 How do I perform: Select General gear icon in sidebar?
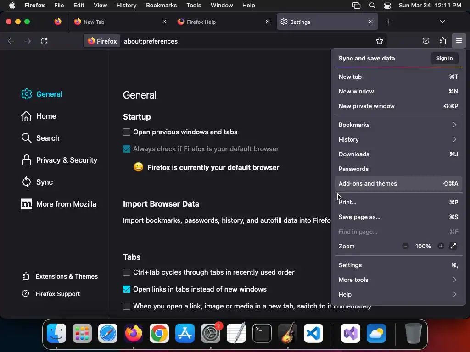point(26,94)
